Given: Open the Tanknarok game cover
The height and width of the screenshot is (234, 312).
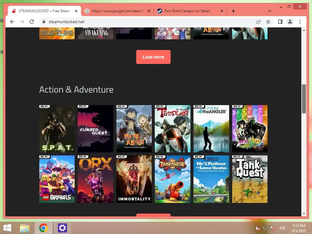Looking at the screenshot, I should (172, 179).
